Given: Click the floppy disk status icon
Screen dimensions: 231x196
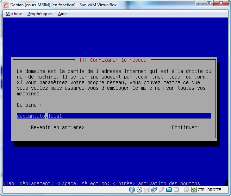Looking at the screenshot, I should click(x=146, y=190).
